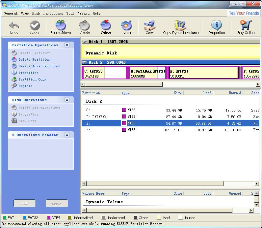Image resolution: width=262 pixels, height=228 pixels.
Task: Click the Unallocated legend swatch
Action: (x=103, y=218)
